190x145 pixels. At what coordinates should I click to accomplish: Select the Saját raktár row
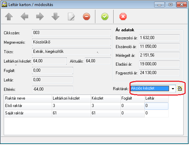(86, 113)
